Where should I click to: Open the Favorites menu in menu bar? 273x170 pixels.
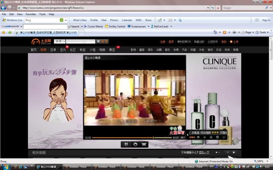[x=31, y=14]
